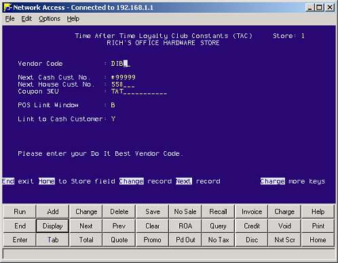
Task: Click the 'RICH'S OFFICE HARDWARE STORE' heading
Action: pos(163,43)
